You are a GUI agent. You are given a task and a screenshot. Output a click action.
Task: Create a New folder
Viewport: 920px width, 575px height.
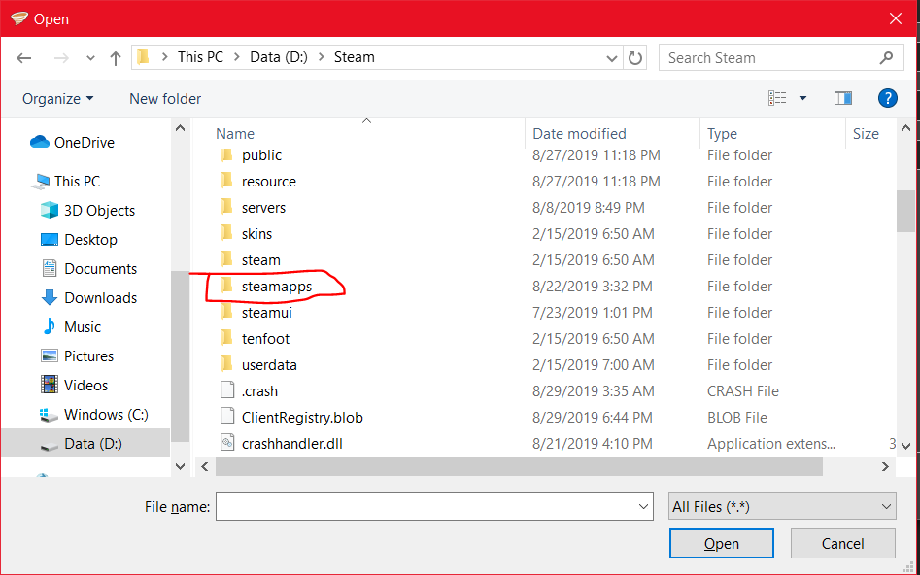point(165,98)
